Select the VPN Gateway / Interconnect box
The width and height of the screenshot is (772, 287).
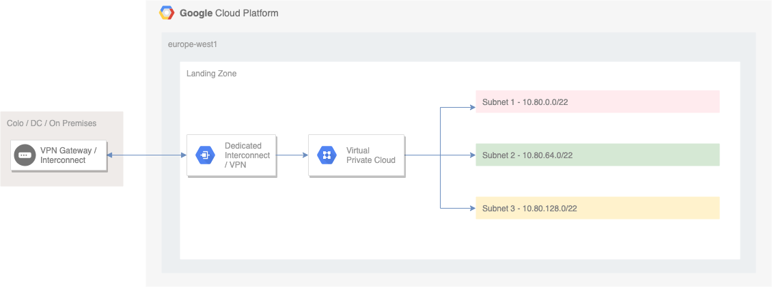[59, 155]
